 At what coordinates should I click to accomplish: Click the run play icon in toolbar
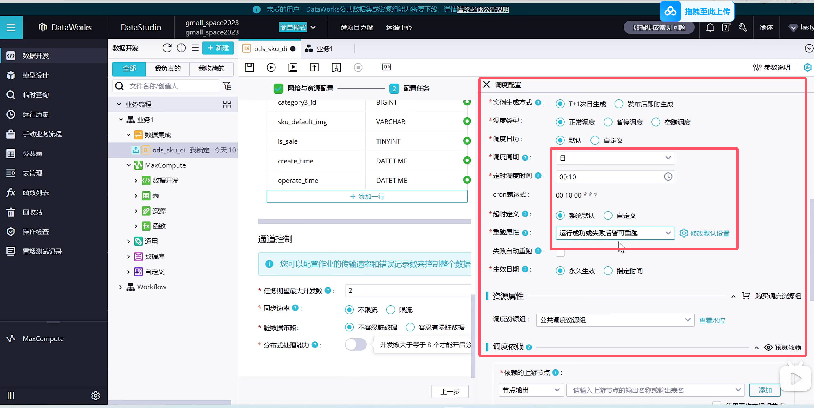tap(271, 67)
